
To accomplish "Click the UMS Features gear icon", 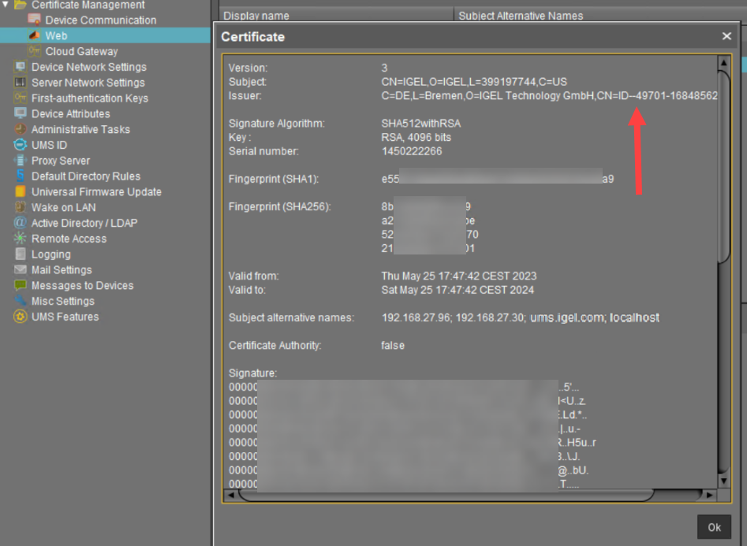I will [20, 317].
